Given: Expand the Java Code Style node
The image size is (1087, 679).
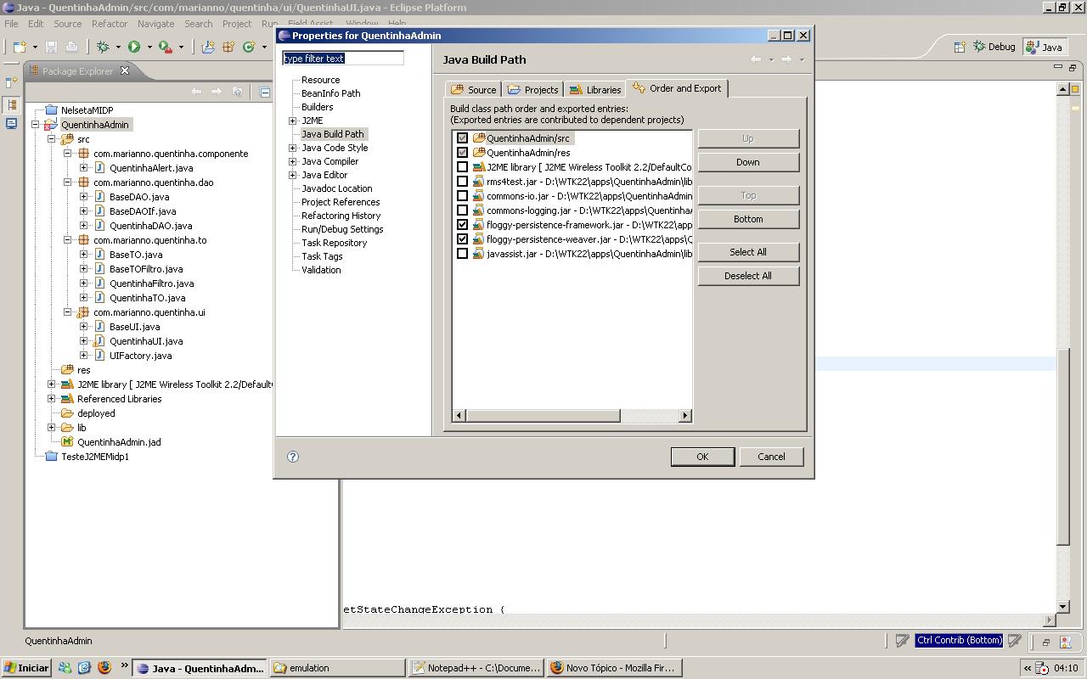Looking at the screenshot, I should point(293,148).
